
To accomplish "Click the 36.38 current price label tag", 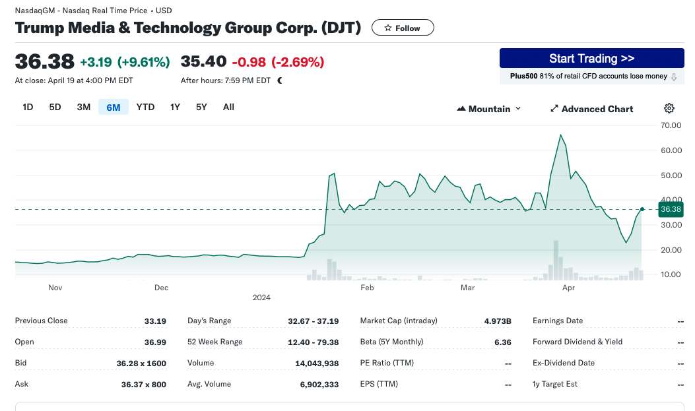I will coord(671,209).
